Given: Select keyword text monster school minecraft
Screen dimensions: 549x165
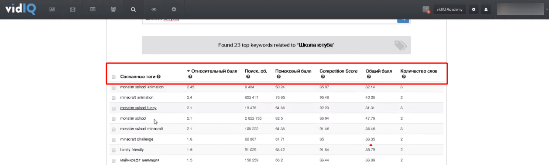Looking at the screenshot, I should coord(141,129).
